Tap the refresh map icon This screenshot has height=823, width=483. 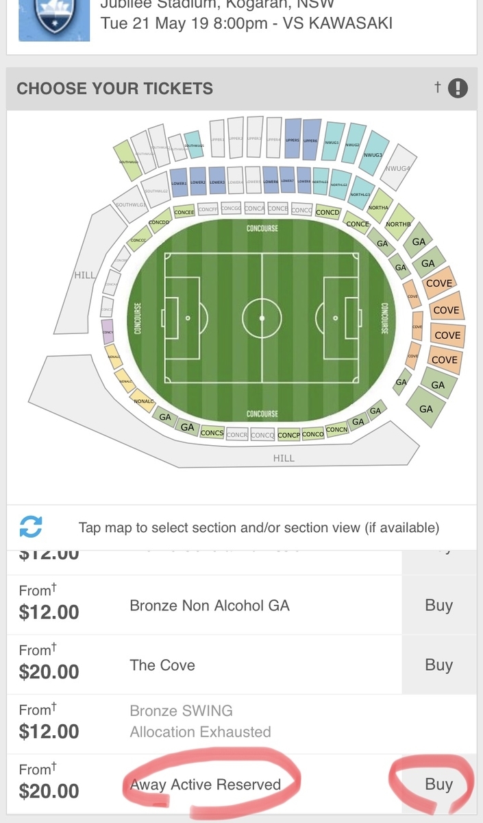(x=31, y=527)
